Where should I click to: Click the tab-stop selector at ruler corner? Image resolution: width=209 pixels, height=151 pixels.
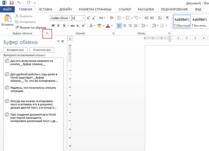click(x=70, y=39)
